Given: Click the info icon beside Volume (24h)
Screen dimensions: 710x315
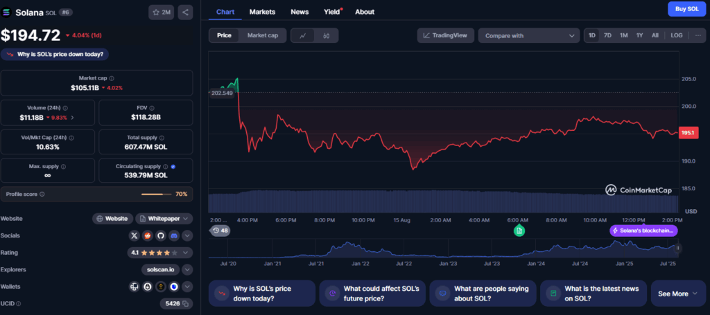Looking at the screenshot, I should pos(65,108).
